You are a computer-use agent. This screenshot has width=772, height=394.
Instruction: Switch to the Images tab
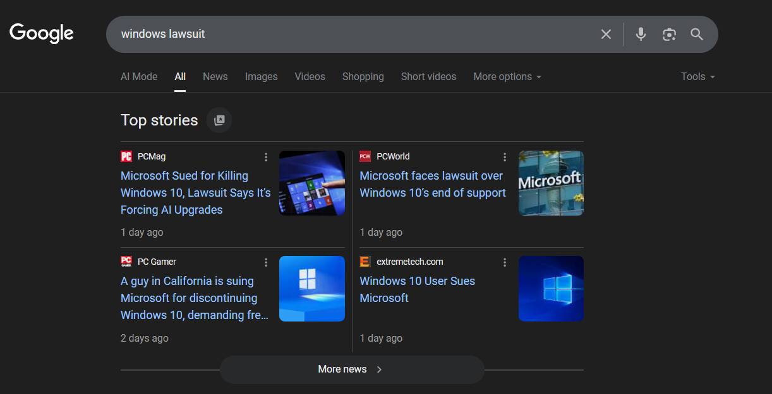(261, 76)
